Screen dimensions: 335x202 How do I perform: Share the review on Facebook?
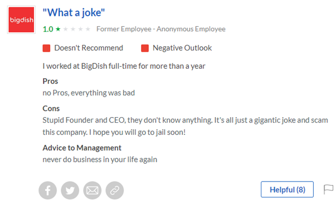47,190
